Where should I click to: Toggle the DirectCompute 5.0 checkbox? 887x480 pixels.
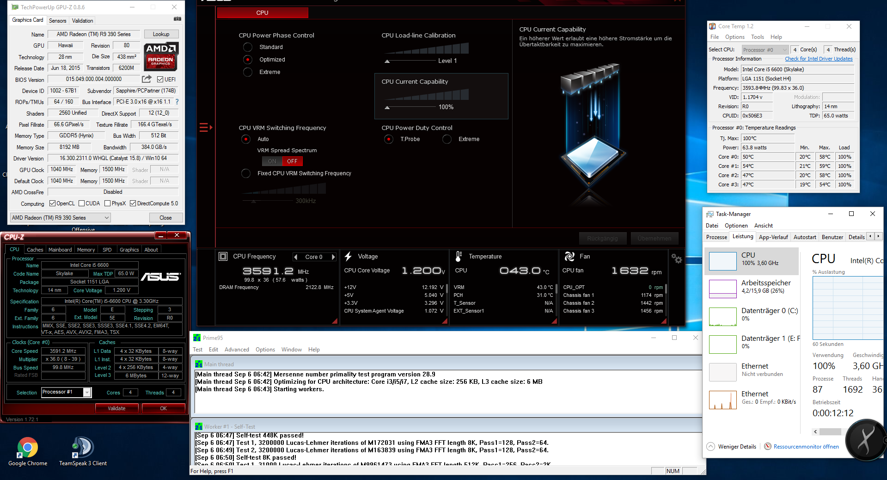point(133,203)
